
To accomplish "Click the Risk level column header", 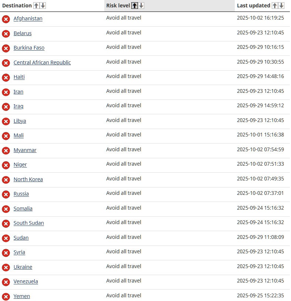I will point(118,6).
